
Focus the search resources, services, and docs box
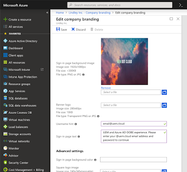(x=120, y=5)
